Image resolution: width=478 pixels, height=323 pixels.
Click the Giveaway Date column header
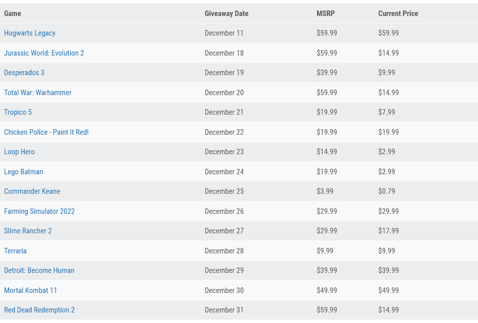pyautogui.click(x=226, y=14)
